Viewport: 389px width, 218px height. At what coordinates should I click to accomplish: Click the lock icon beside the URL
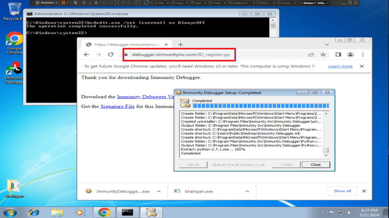click(126, 55)
